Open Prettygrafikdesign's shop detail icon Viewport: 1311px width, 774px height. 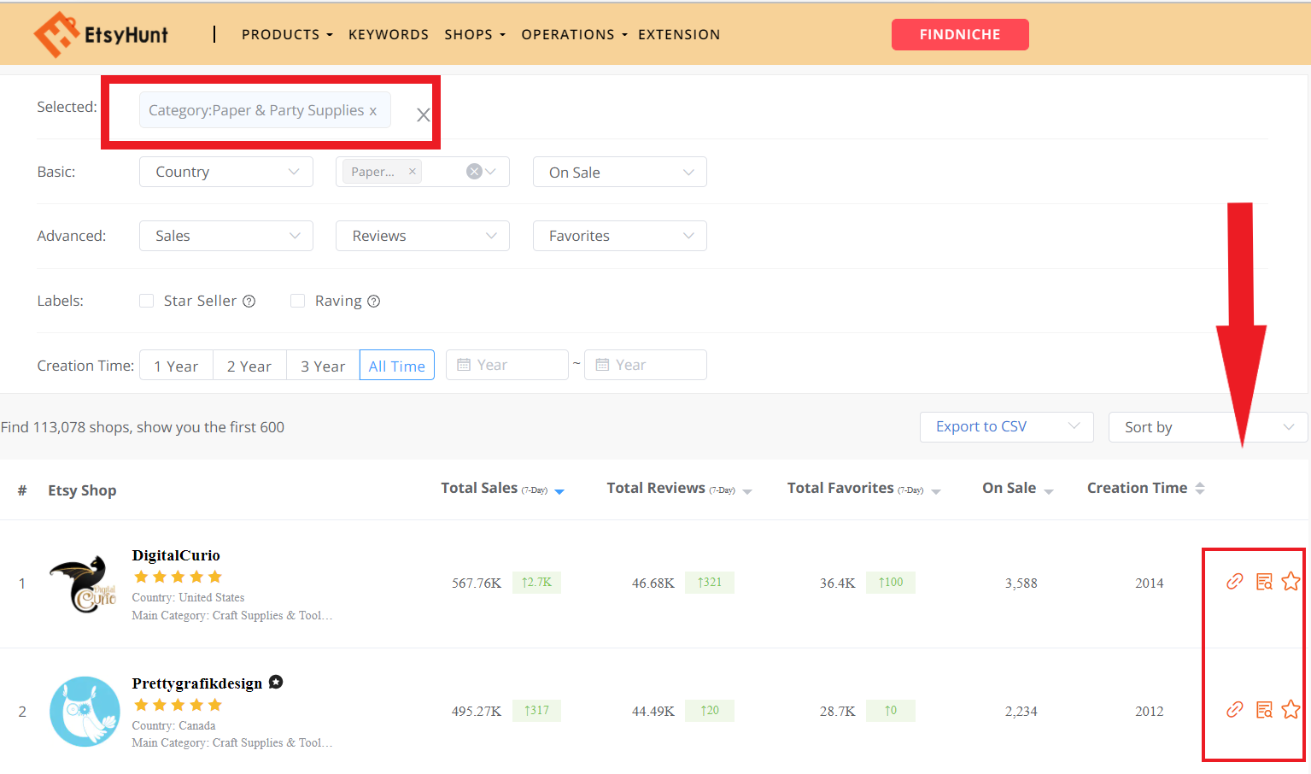pos(1264,710)
